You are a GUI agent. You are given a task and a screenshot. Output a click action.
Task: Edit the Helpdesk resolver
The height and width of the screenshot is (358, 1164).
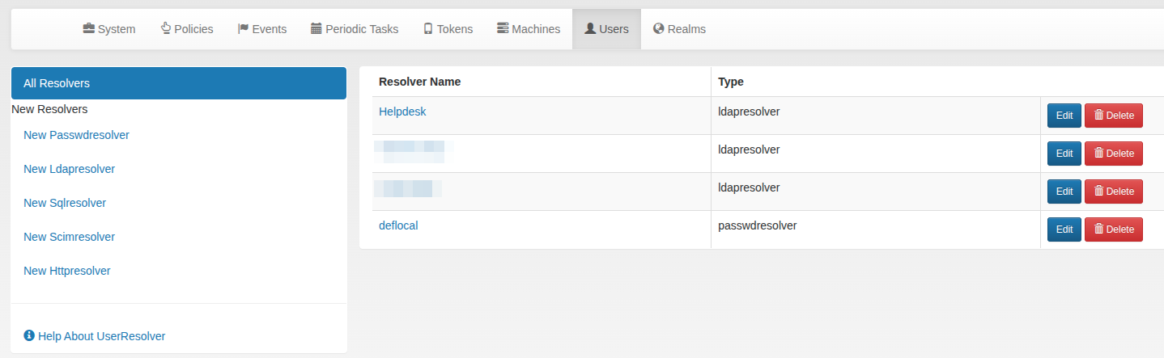pyautogui.click(x=1064, y=116)
